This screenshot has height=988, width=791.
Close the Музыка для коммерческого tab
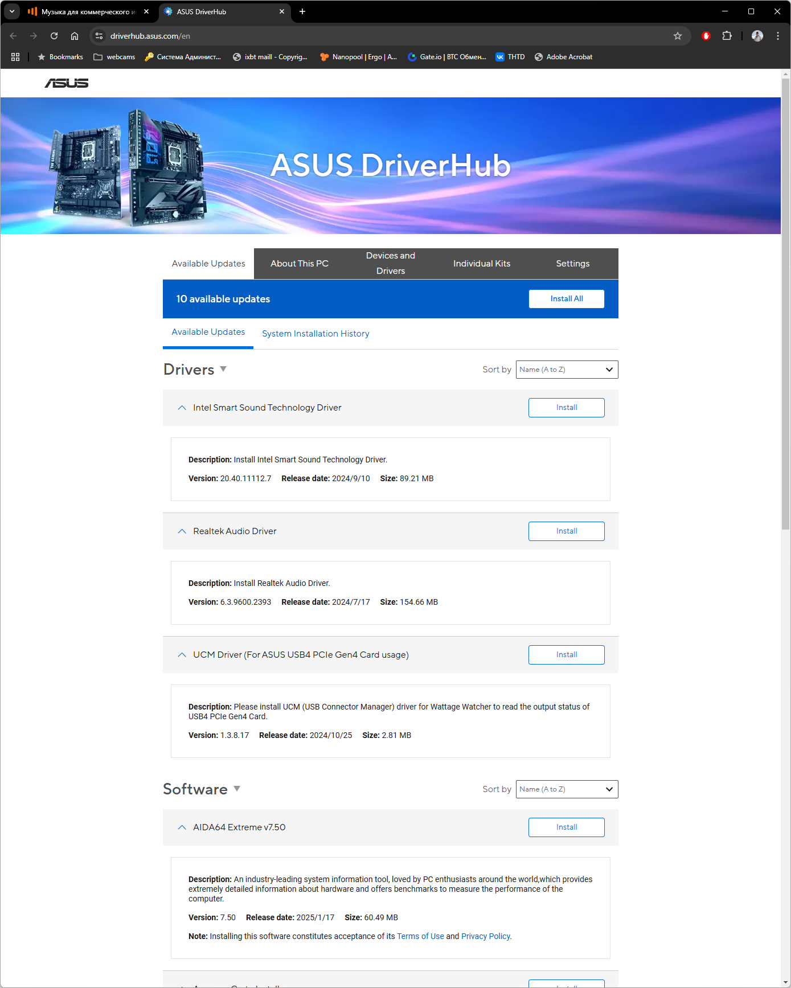146,11
